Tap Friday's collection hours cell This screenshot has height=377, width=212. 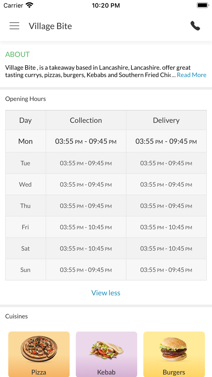pos(86,227)
